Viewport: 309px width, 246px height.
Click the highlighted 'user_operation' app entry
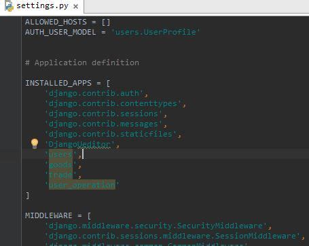(x=82, y=185)
